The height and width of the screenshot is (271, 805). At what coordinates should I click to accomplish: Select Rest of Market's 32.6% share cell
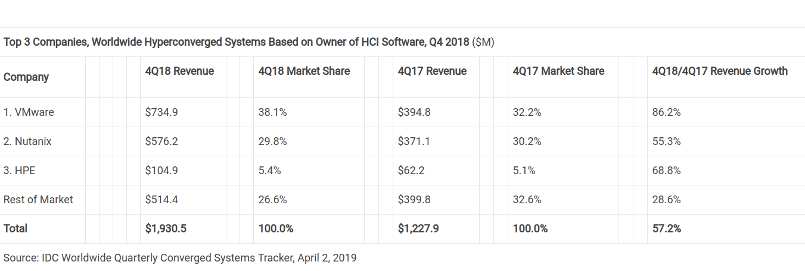pyautogui.click(x=527, y=200)
